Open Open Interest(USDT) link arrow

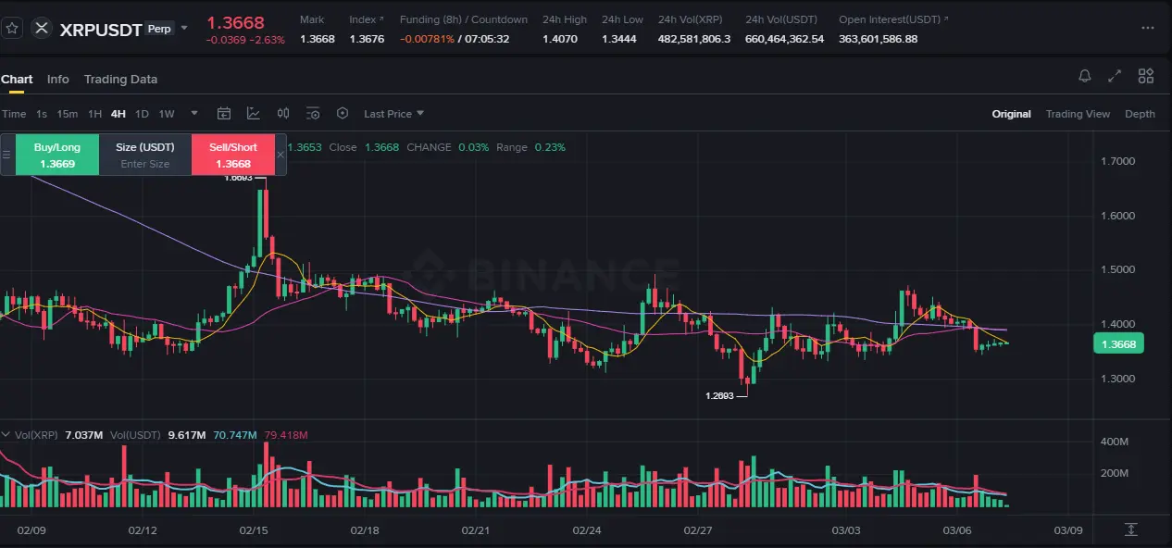click(944, 19)
